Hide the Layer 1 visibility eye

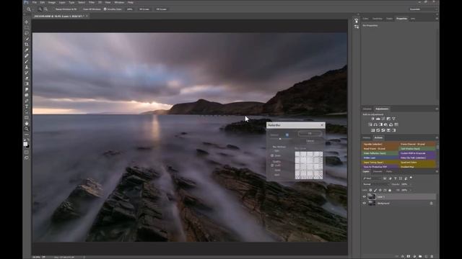coord(365,196)
